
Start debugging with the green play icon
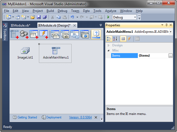coord(108,17)
